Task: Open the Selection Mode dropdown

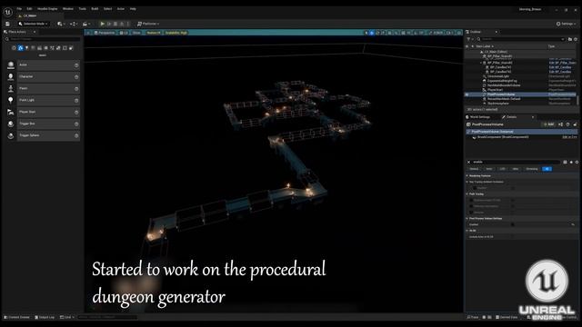Action: coord(34,24)
